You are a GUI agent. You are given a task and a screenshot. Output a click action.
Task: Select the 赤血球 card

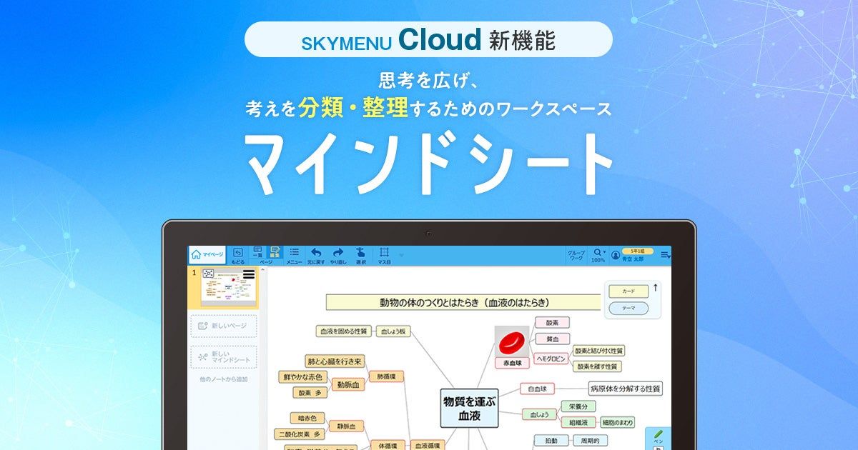512,363
